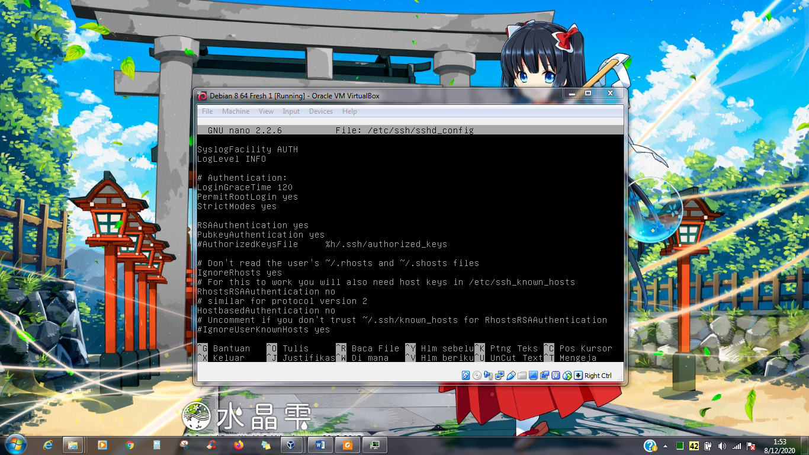Click the '#IgnoreUserKnownHosts yes' line

click(x=264, y=329)
